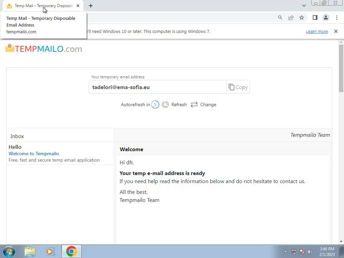
Task: Click the autorefresh countdown circle
Action: pyautogui.click(x=155, y=104)
